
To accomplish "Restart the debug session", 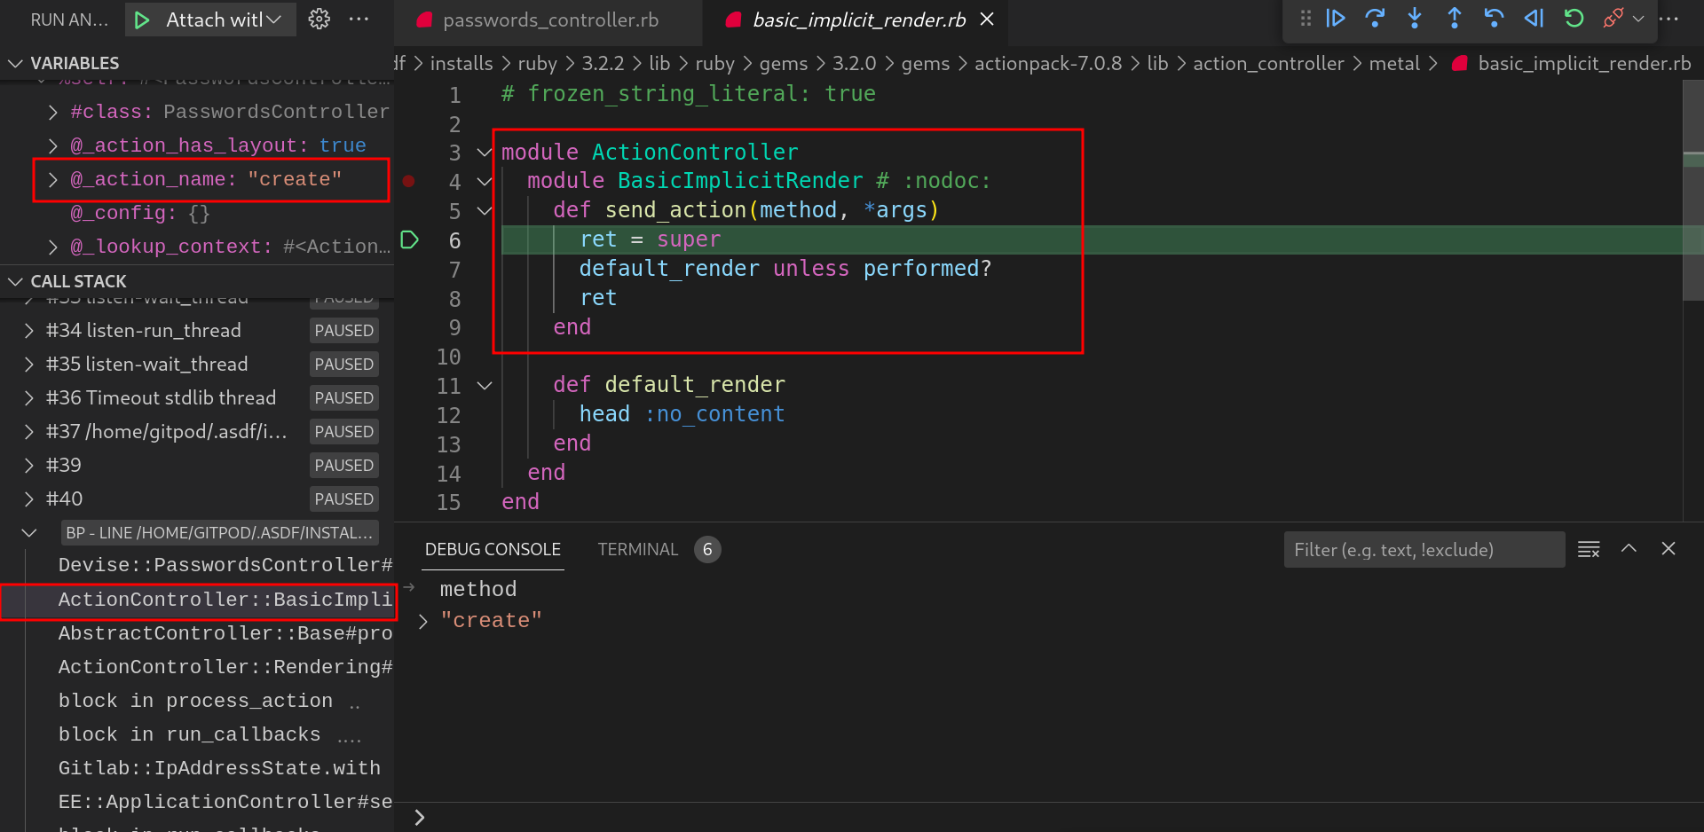I will [1574, 19].
